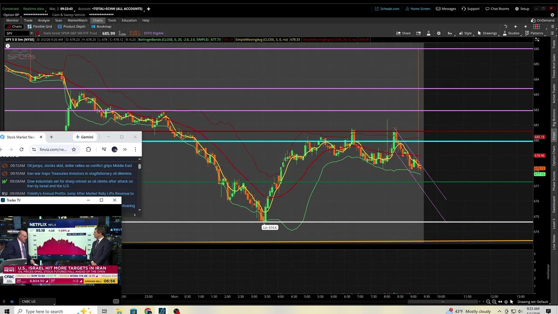Click the refresh arrow above the chart toolbar
This screenshot has width=558, height=314.
[x=506, y=27]
